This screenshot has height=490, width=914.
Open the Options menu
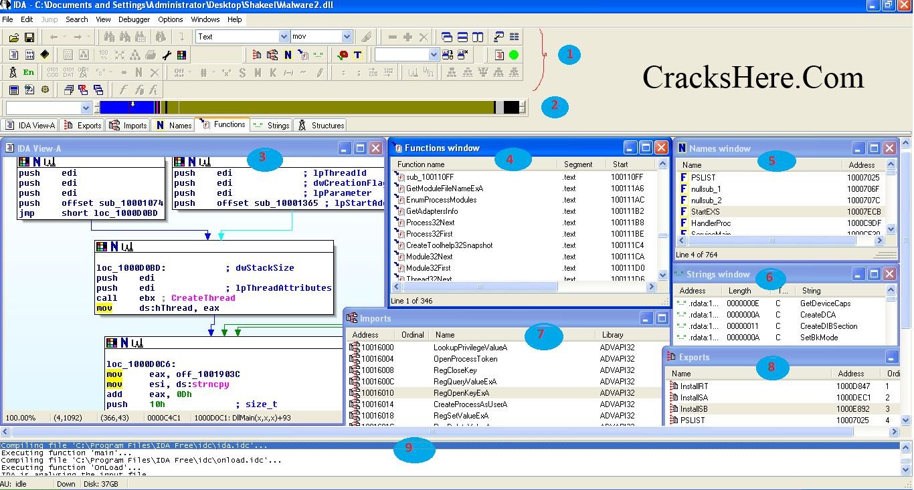171,19
